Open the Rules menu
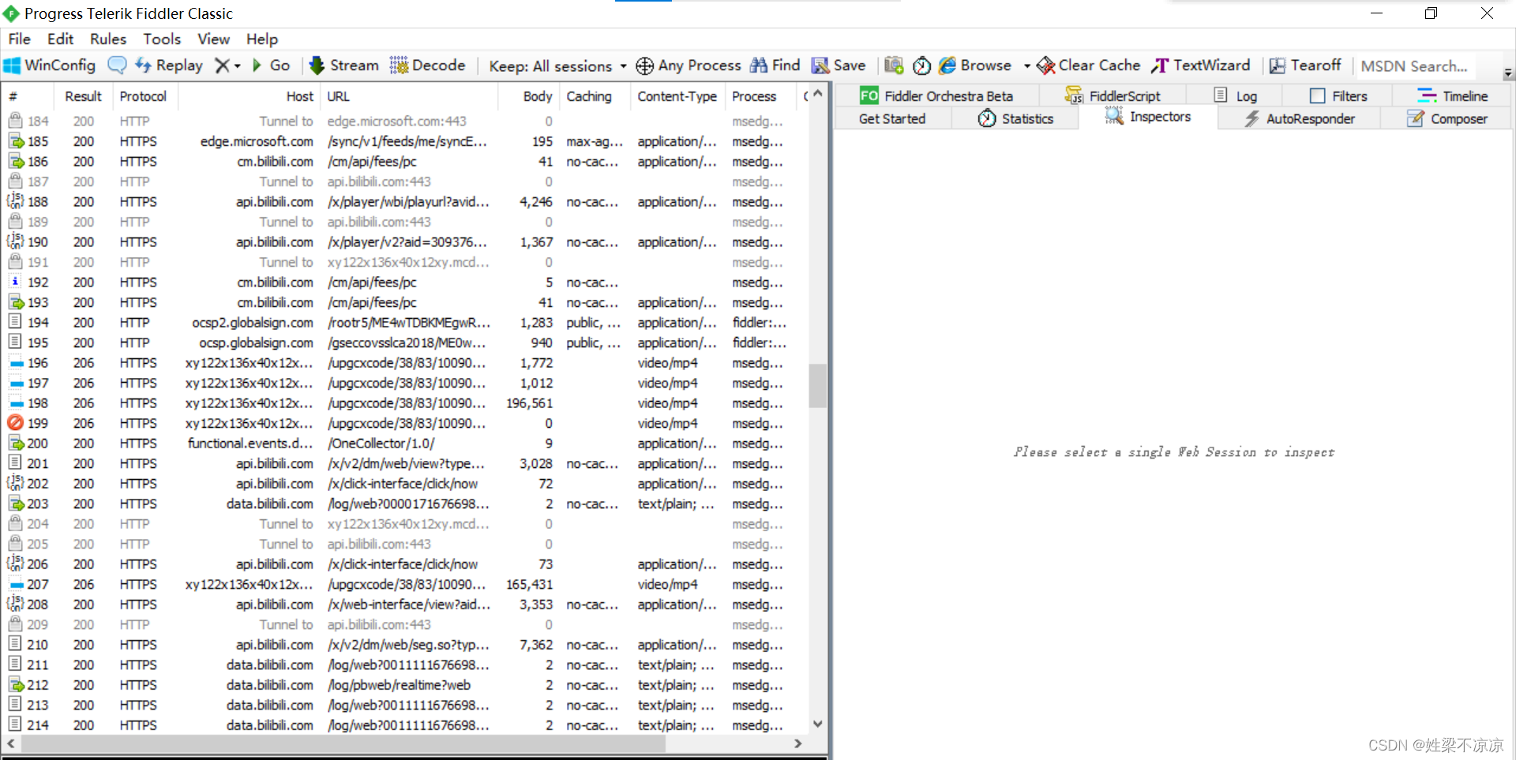The image size is (1516, 760). tap(108, 39)
